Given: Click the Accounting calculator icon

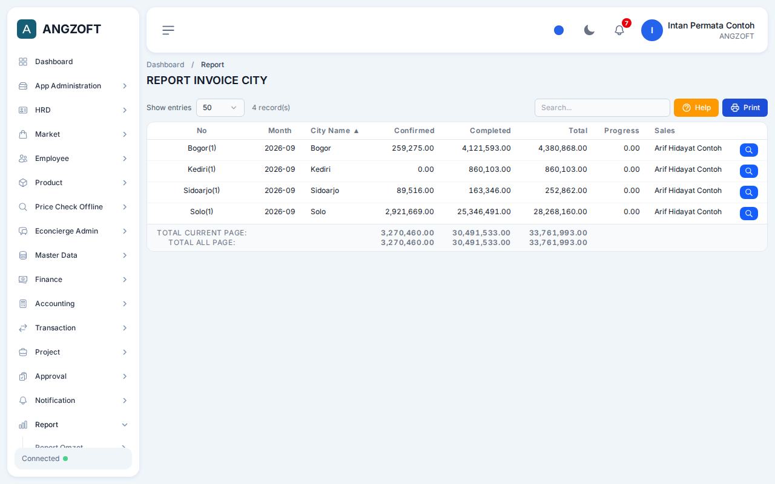Looking at the screenshot, I should click(23, 304).
